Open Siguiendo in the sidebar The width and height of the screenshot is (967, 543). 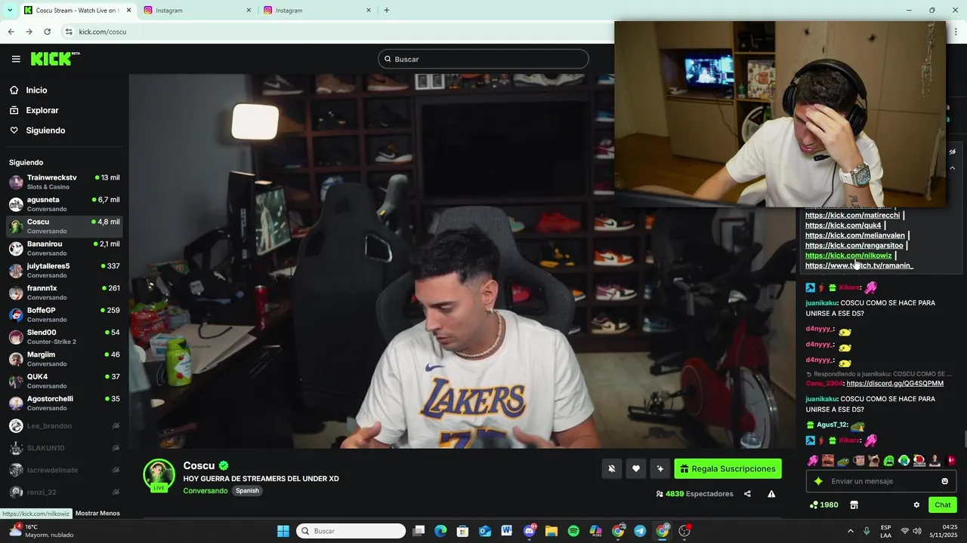pos(45,130)
